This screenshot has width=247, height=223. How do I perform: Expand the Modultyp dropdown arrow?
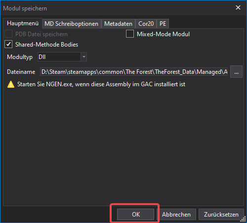coord(84,57)
